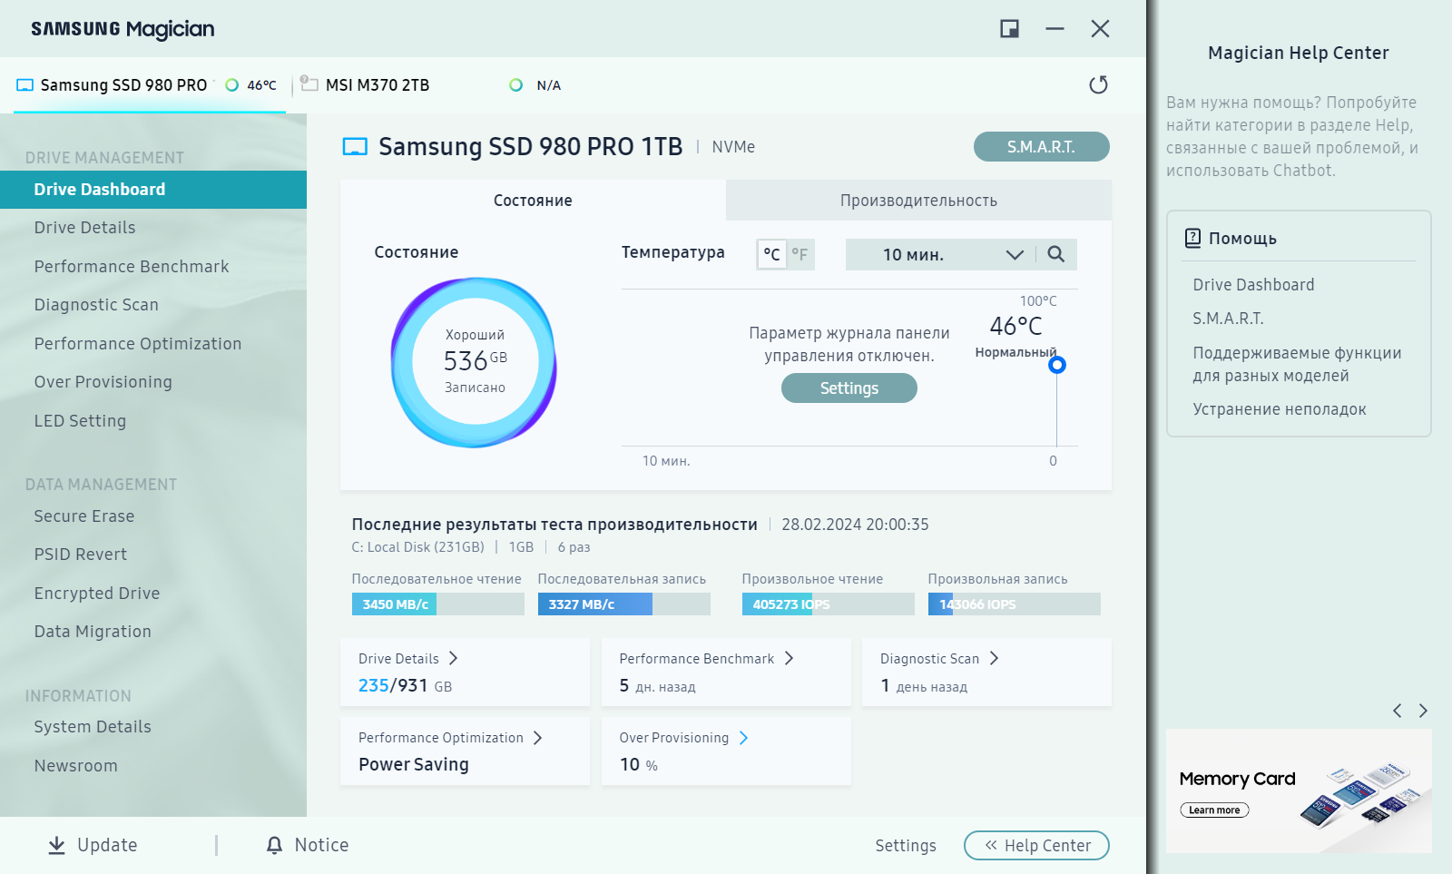Click the refresh drives icon
This screenshot has width=1452, height=874.
(1098, 85)
